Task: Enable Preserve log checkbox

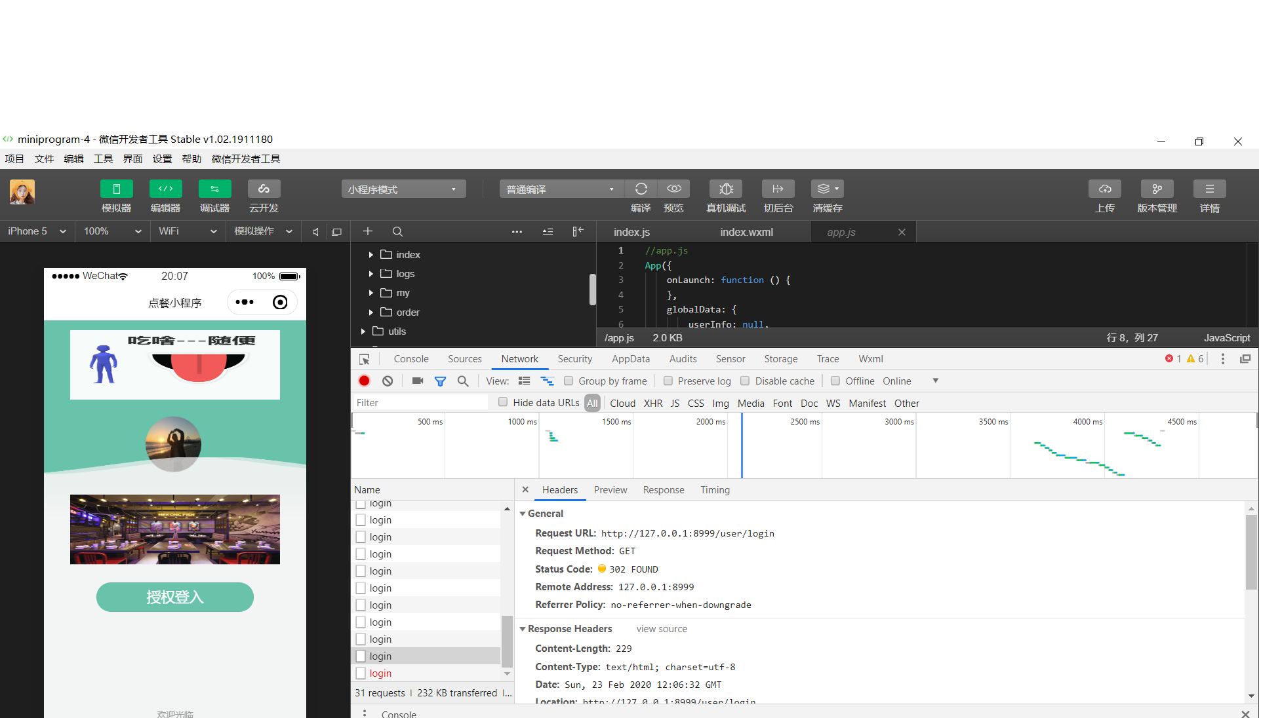Action: (x=668, y=381)
